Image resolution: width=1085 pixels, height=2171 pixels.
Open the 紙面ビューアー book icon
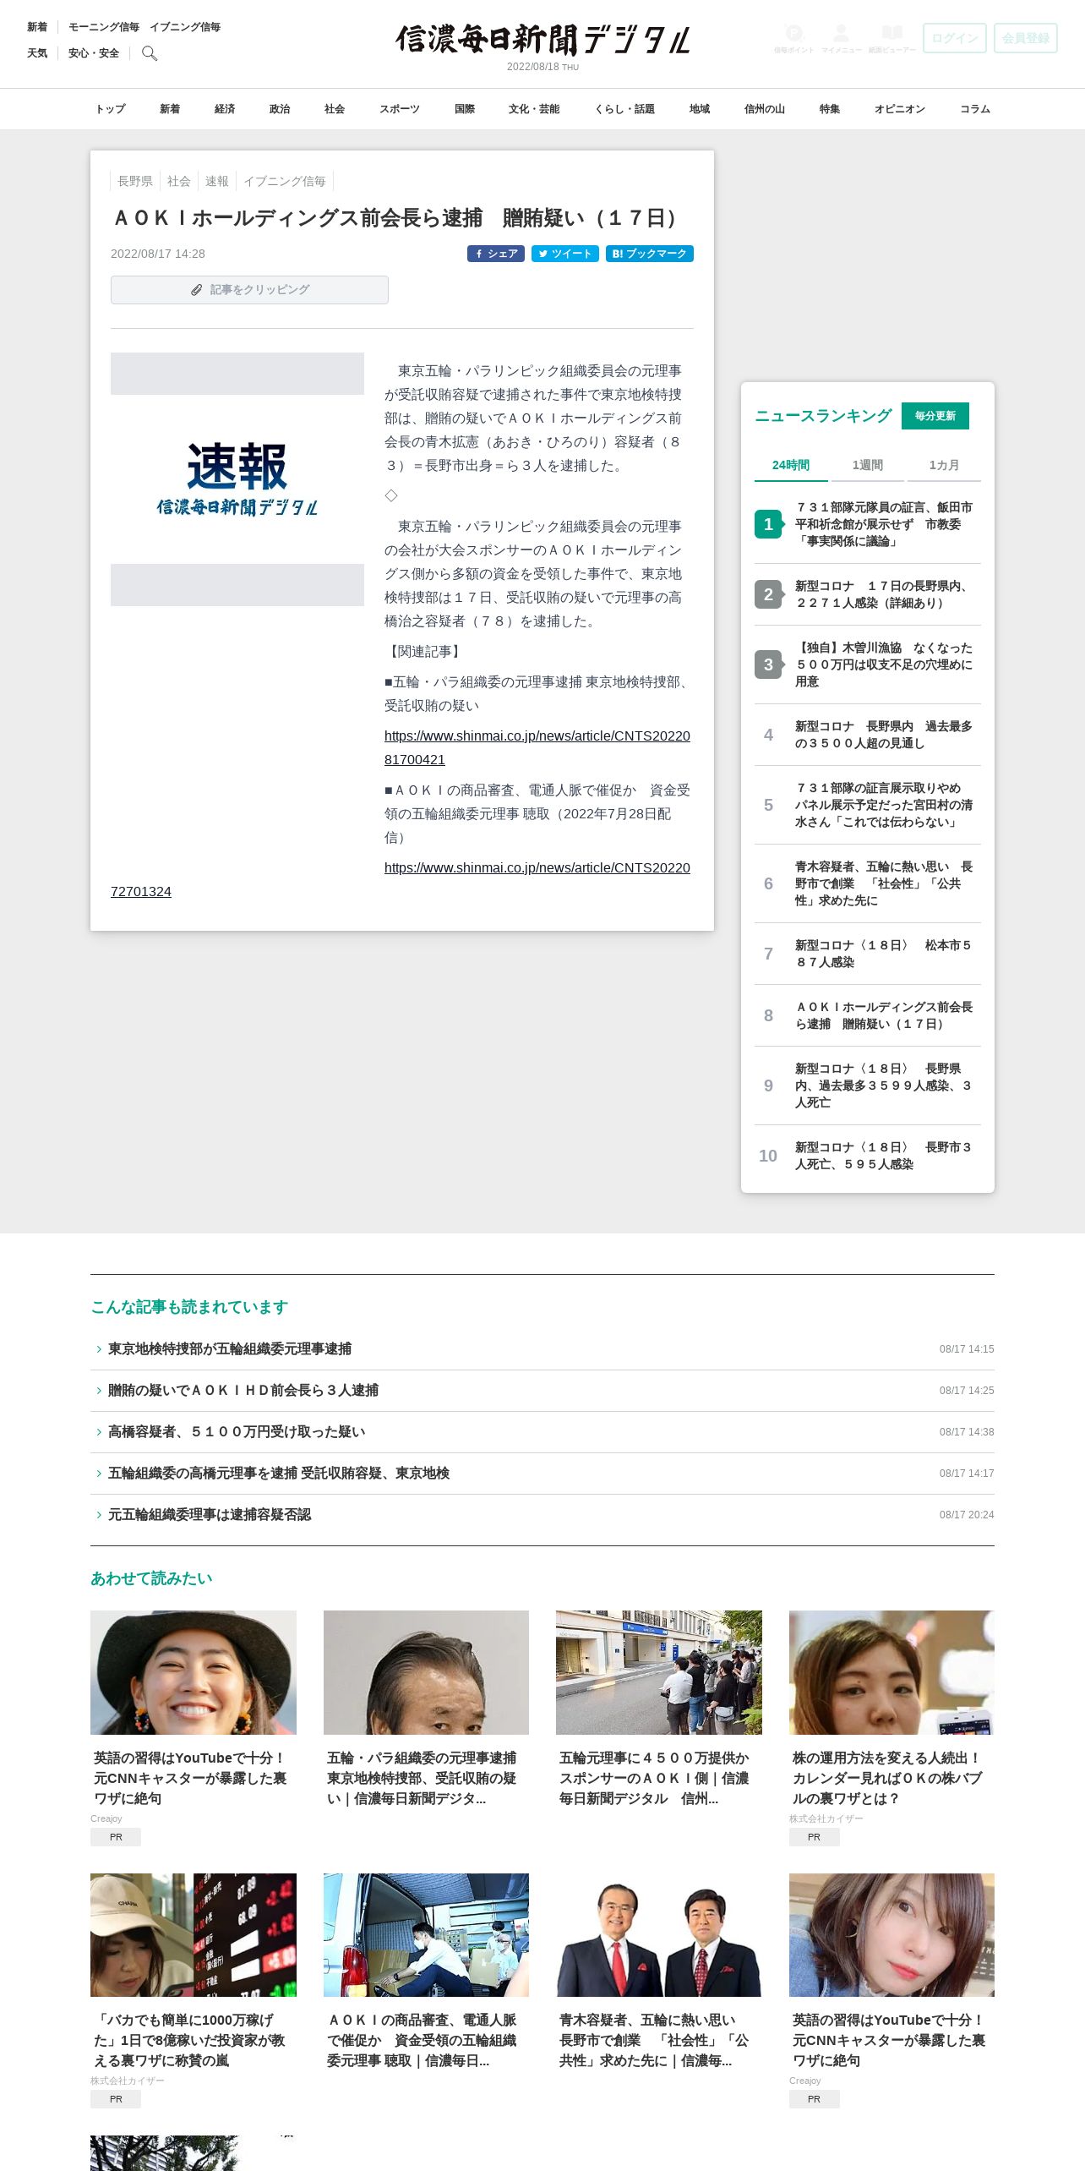coord(891,38)
